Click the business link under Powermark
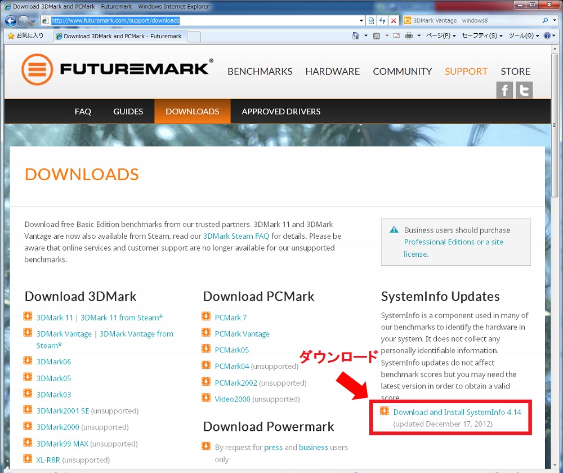Viewport: 563px width, 473px height. pyautogui.click(x=314, y=447)
